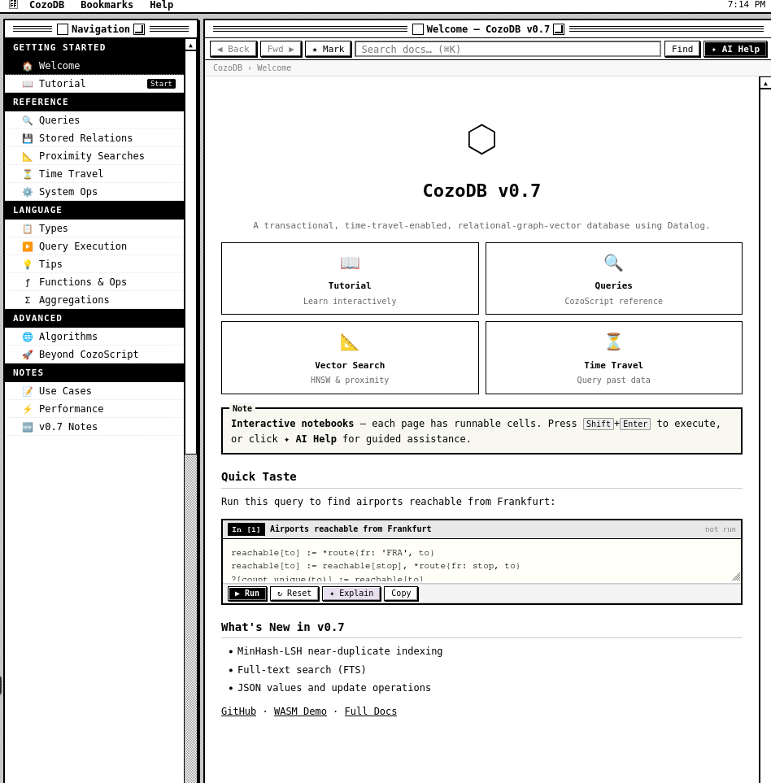Open the WASM Demo link

(x=300, y=711)
